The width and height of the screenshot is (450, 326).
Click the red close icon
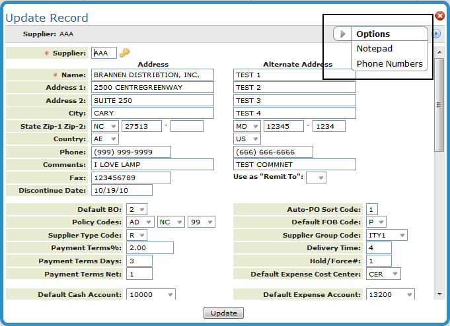click(x=440, y=16)
